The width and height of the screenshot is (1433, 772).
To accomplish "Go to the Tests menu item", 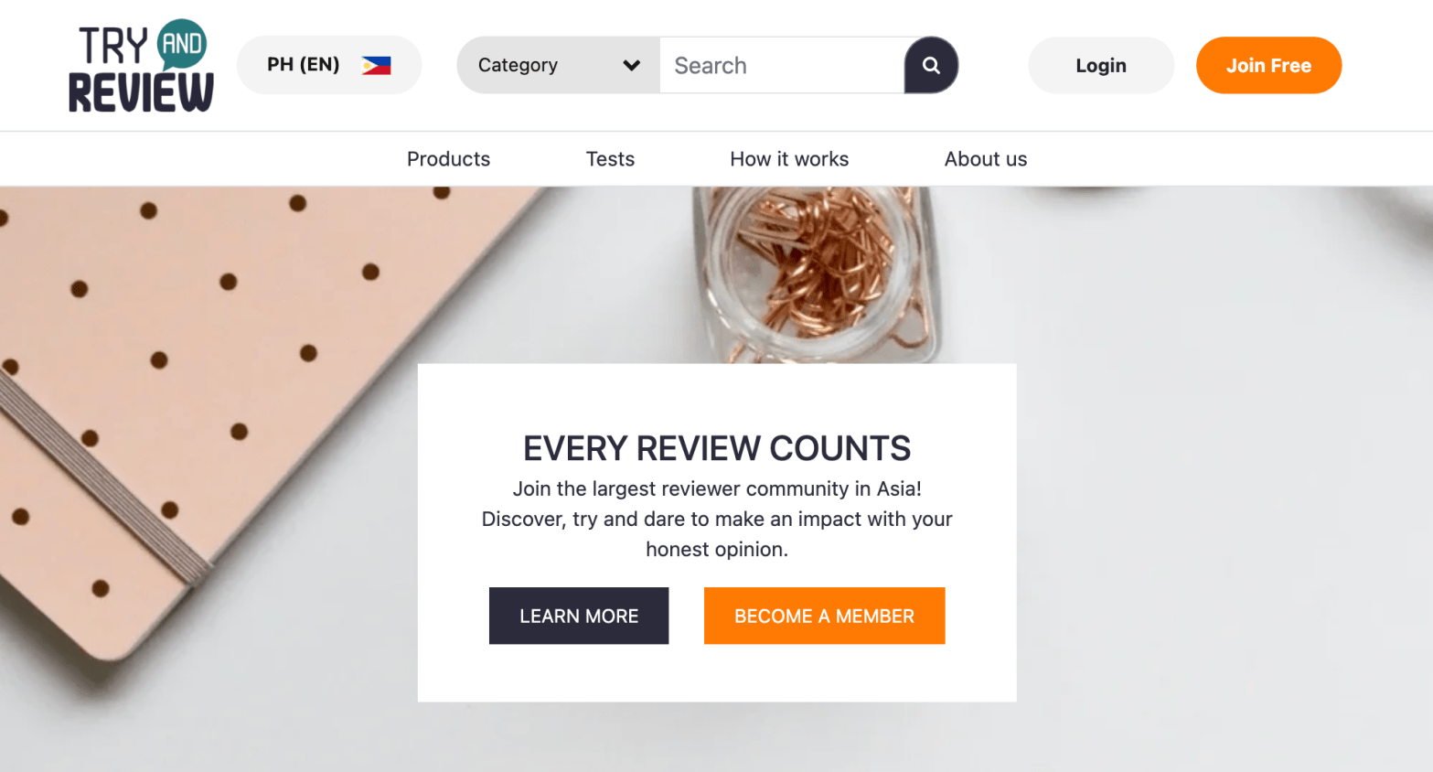I will [610, 159].
